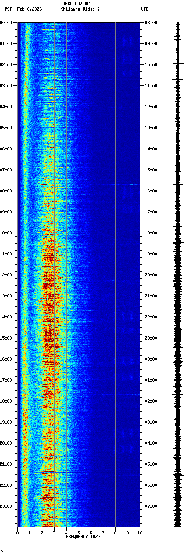Click UTC axis time label 11:00
Viewport: 193px width, 555px height.
[x=151, y=86]
